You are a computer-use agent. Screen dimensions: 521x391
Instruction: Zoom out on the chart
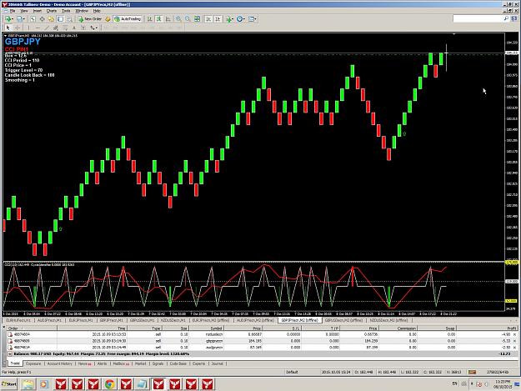[x=188, y=19]
